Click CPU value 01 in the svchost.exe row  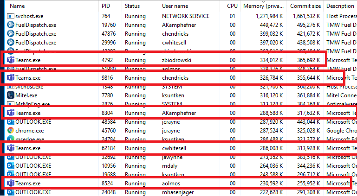point(233,16)
